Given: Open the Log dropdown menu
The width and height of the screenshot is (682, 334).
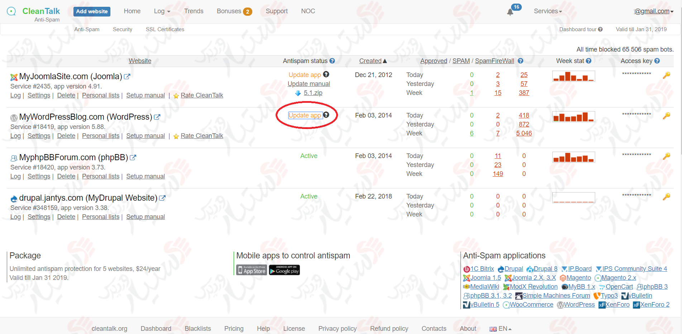Looking at the screenshot, I should [x=162, y=11].
